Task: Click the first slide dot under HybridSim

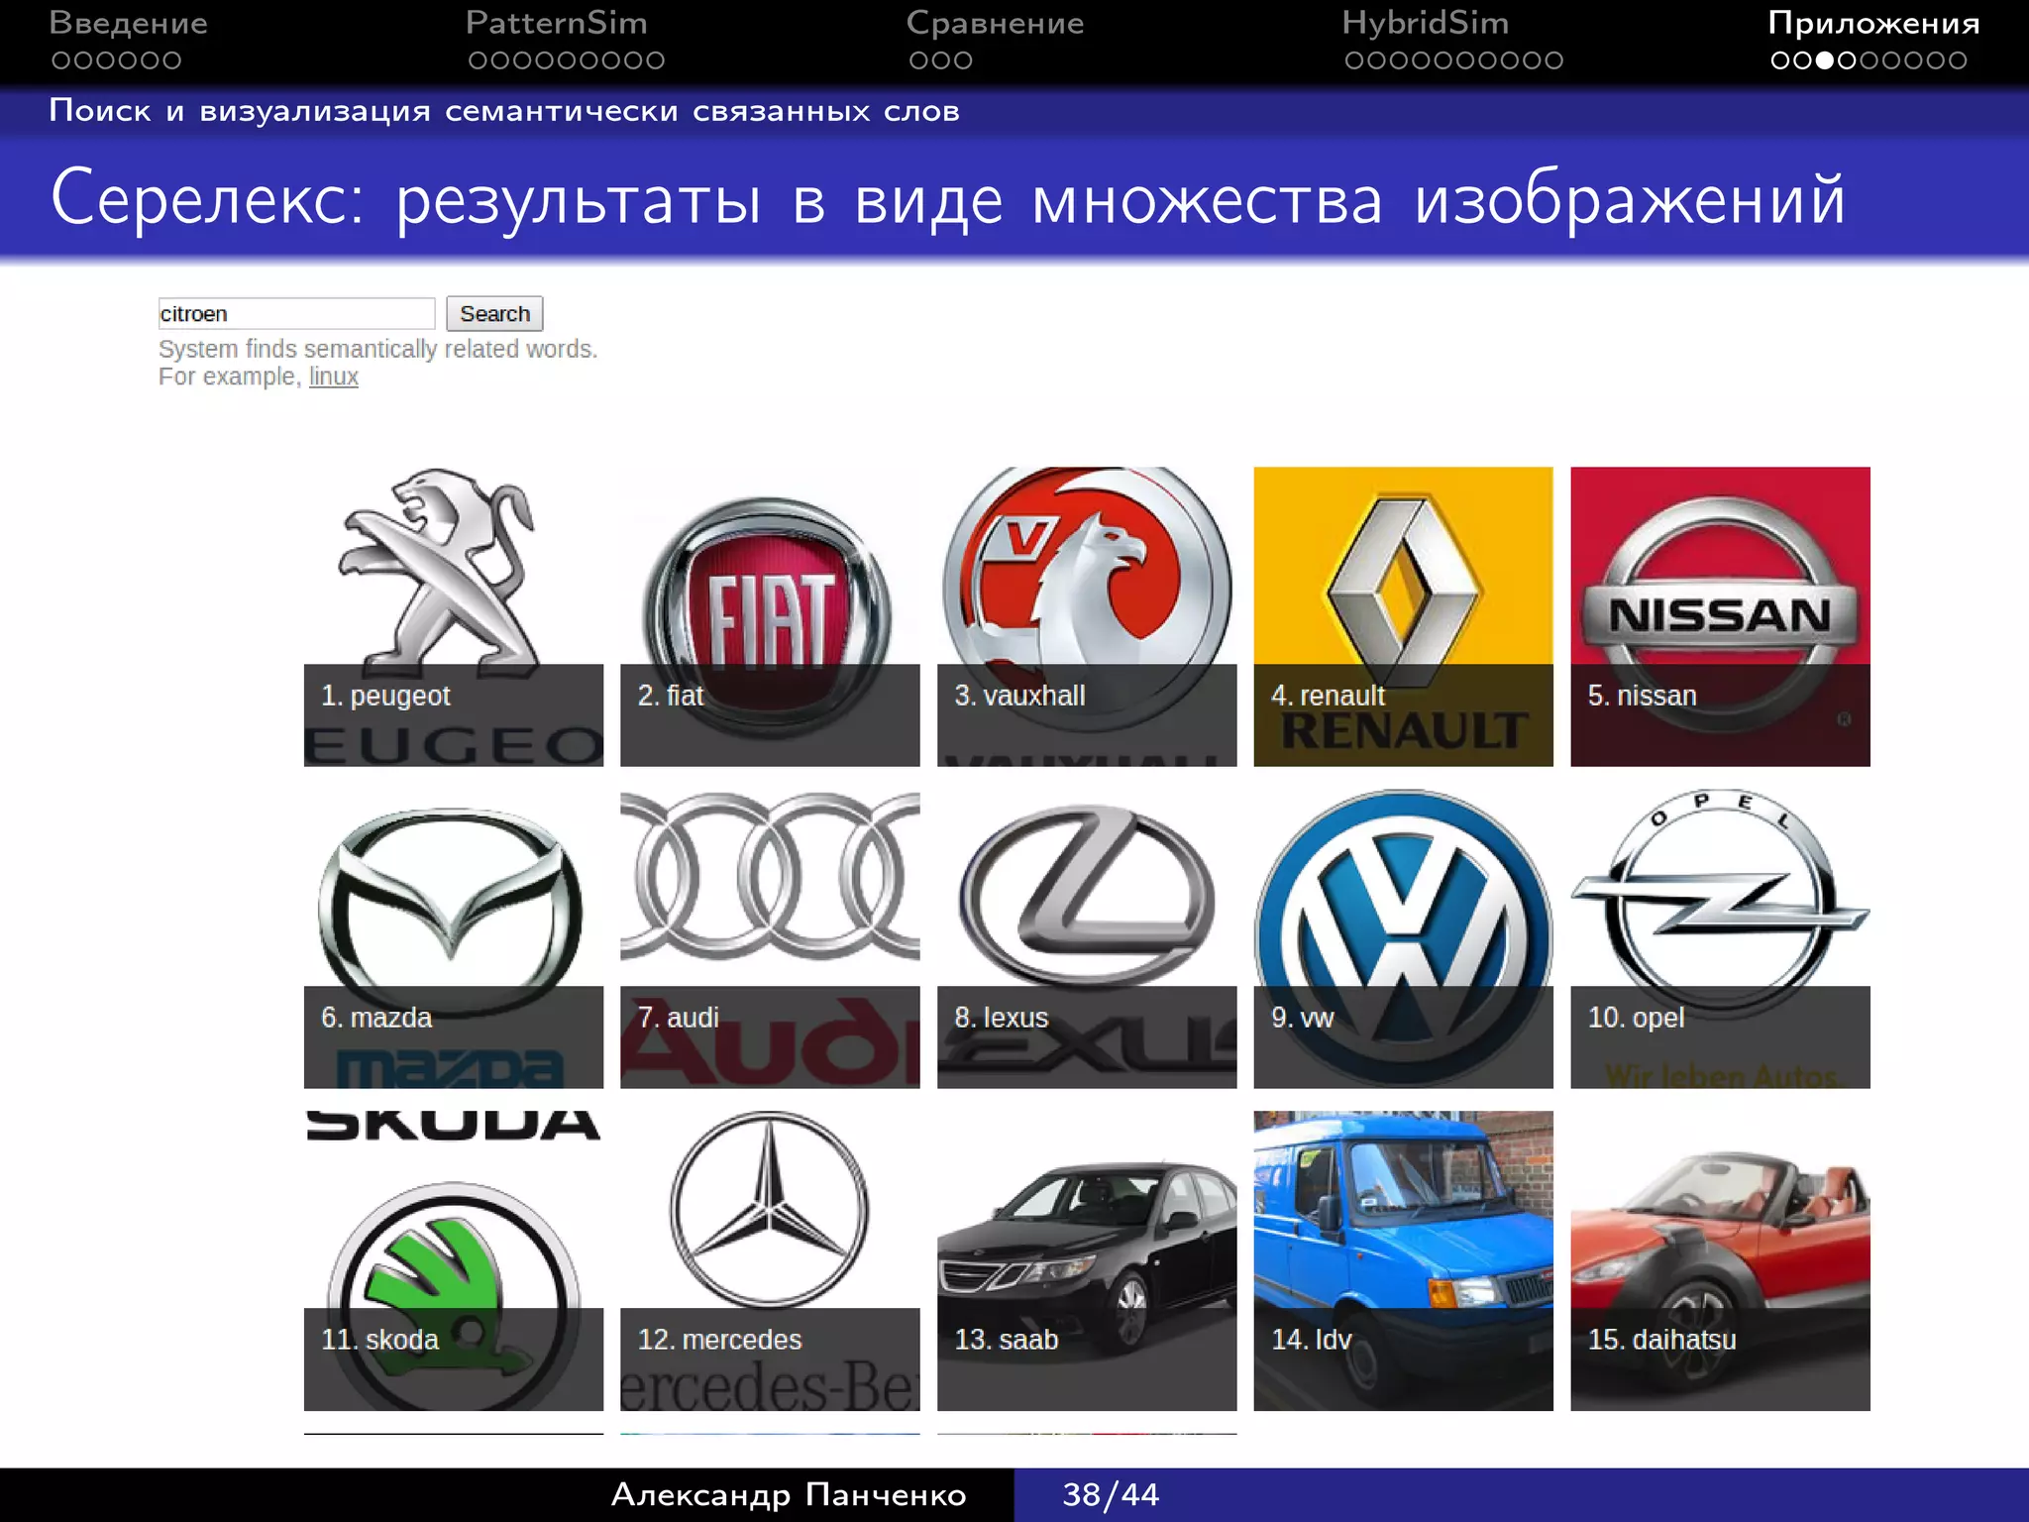Action: tap(1354, 60)
